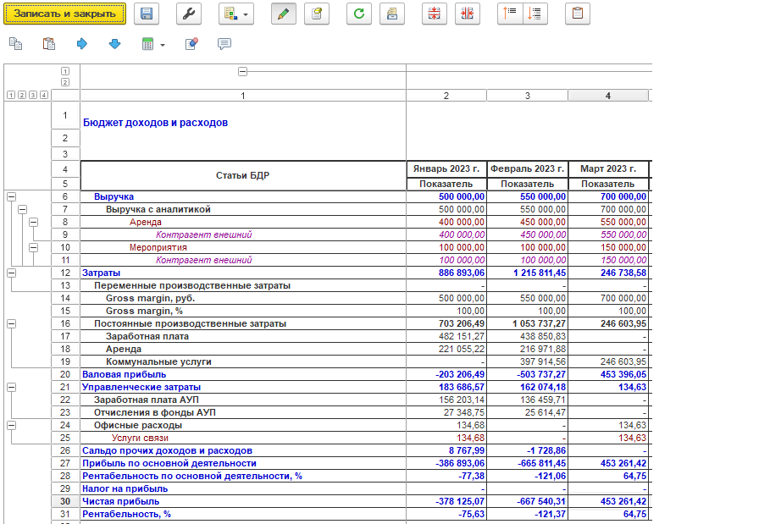Click the -77,38 profitability value
Viewport: 781px width, 524px height.
(471, 476)
